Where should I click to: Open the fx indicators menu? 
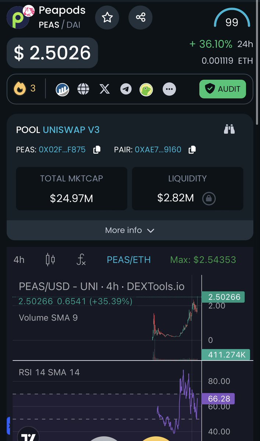(81, 260)
